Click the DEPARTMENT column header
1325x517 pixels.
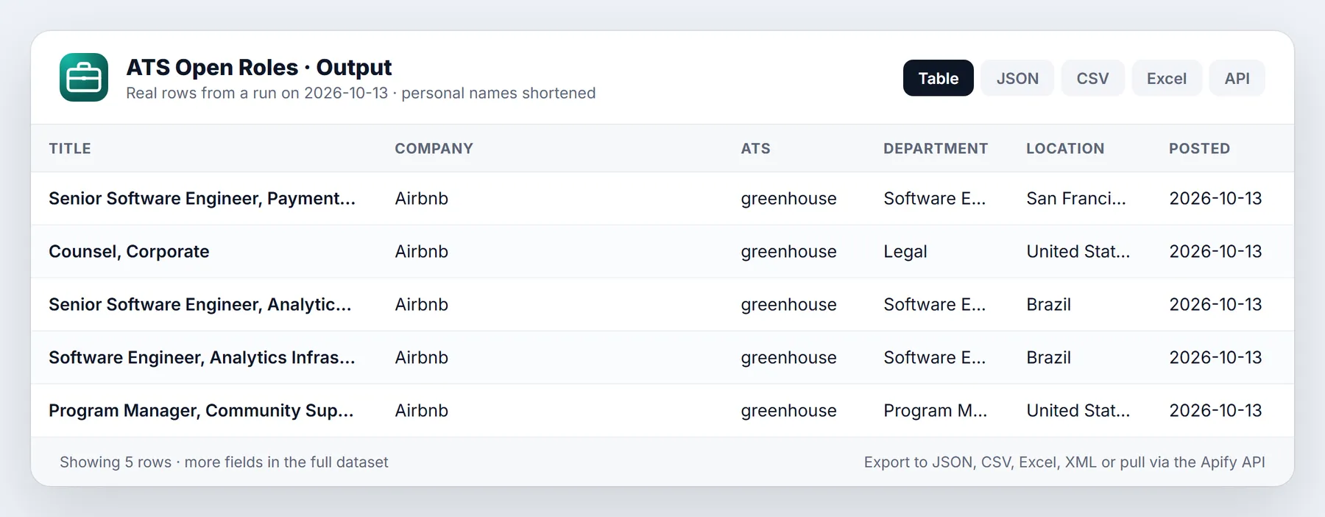[x=936, y=149]
